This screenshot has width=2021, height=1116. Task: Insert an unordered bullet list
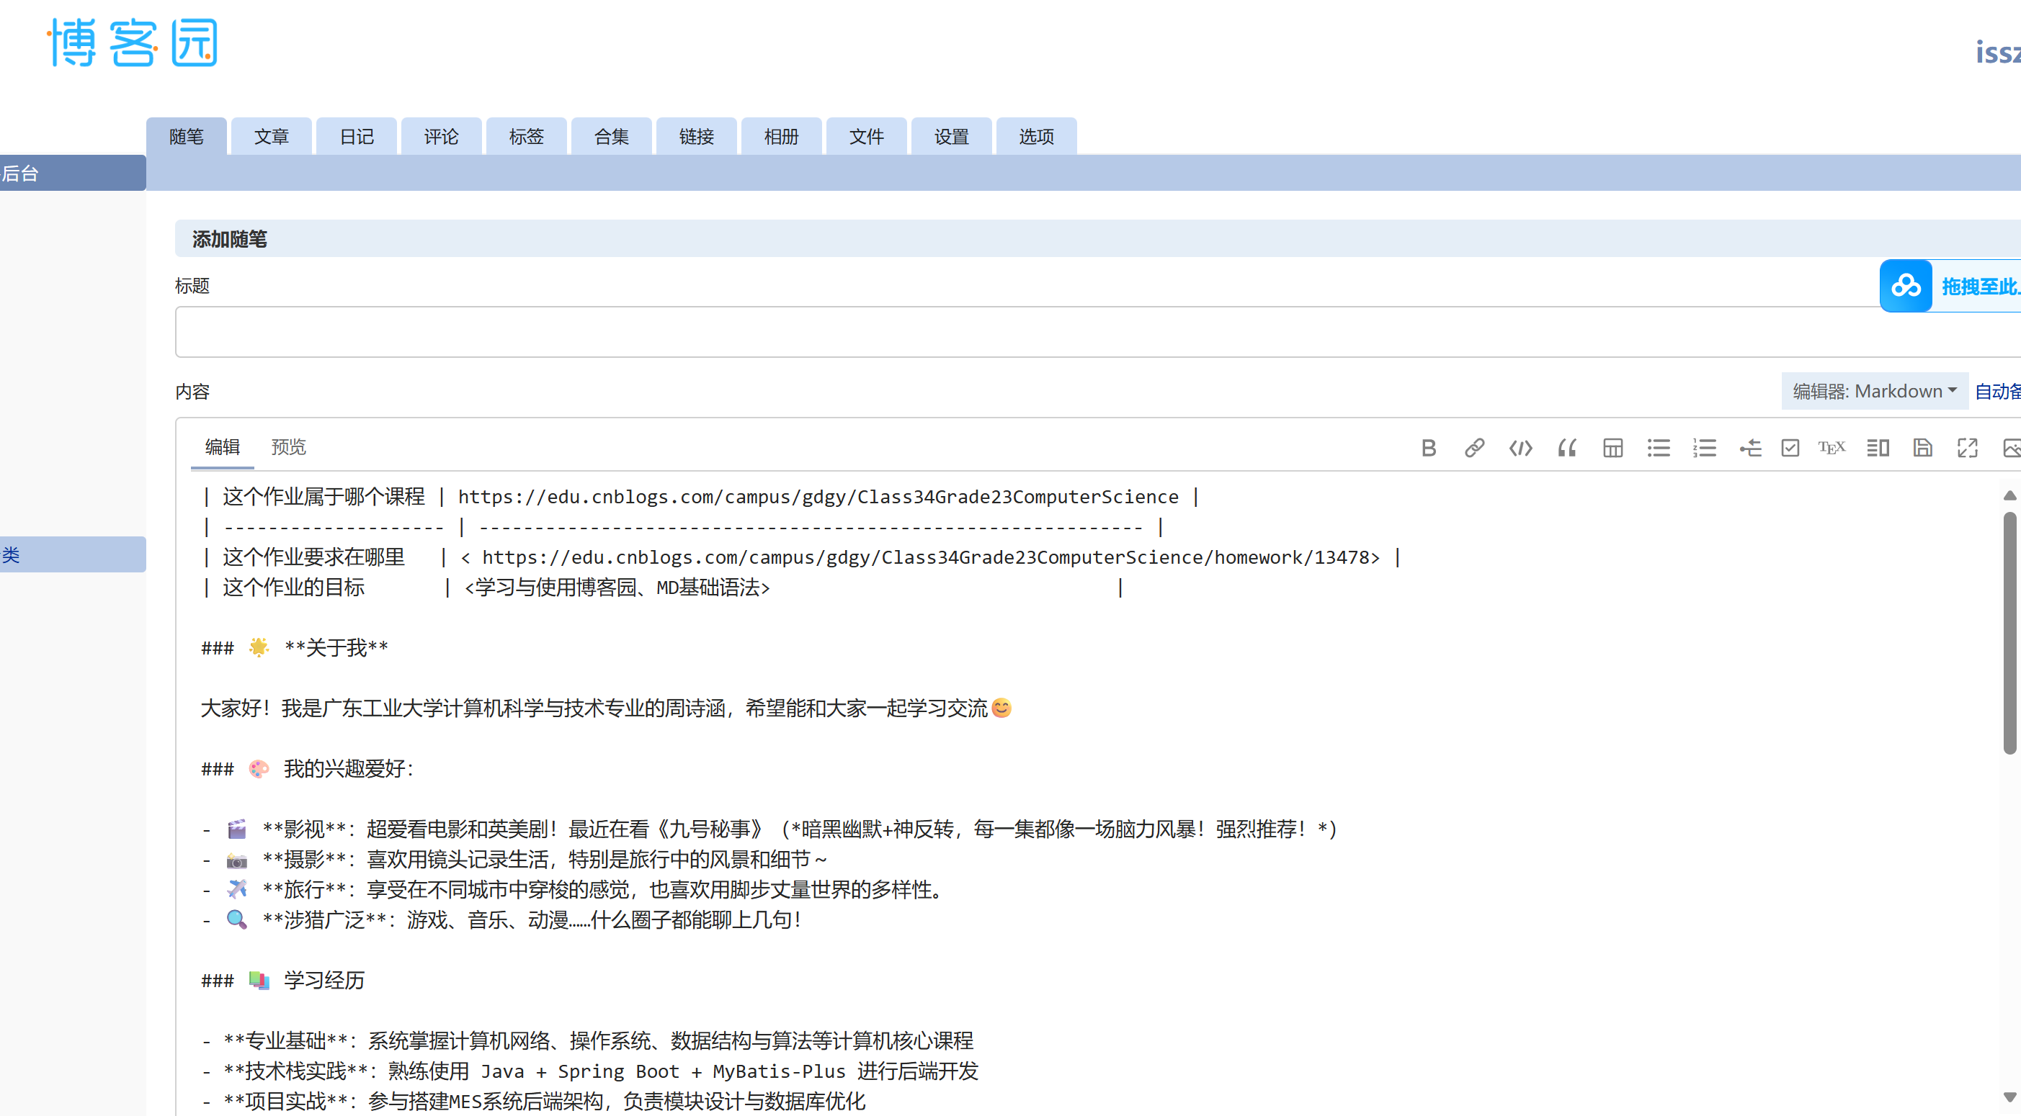[x=1659, y=448]
